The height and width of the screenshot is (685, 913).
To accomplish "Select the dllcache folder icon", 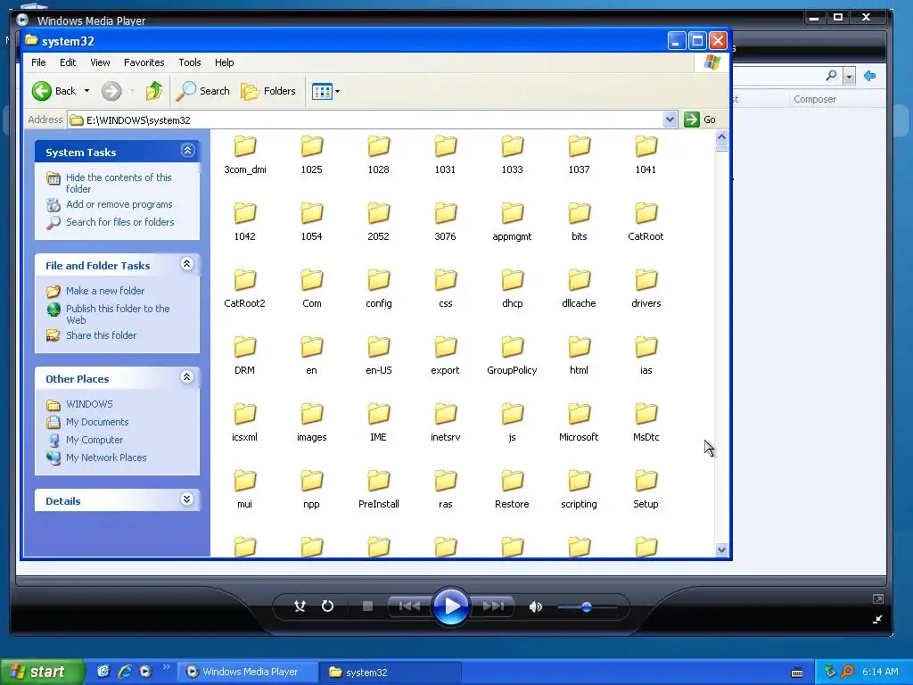I will (579, 280).
